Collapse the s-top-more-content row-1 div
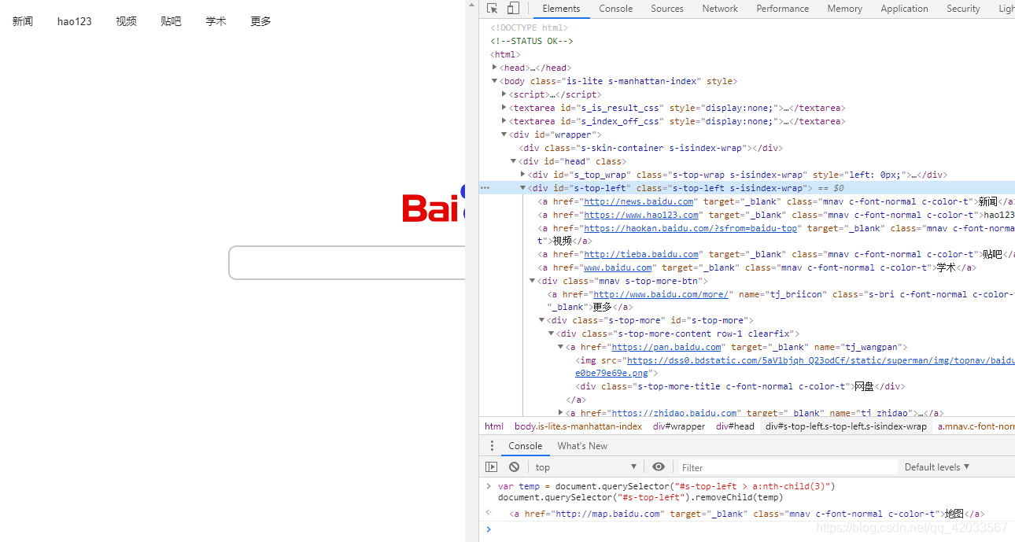The image size is (1015, 542). 552,334
